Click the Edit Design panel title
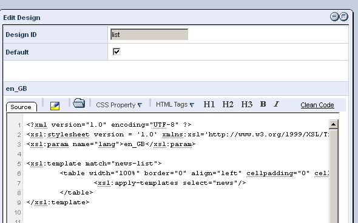Viewport: 358px width, 223px height. [22, 18]
